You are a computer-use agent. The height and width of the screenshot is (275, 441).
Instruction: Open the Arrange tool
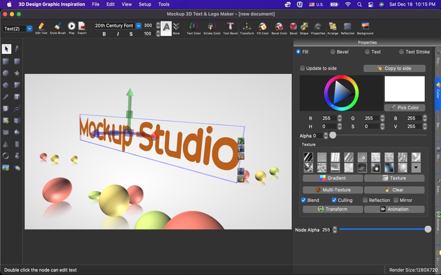pyautogui.click(x=333, y=29)
